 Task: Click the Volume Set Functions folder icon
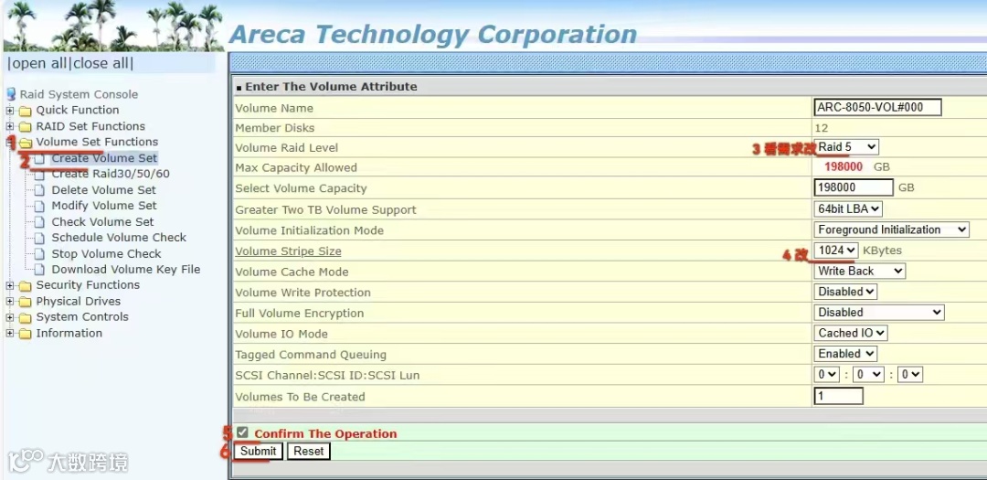[x=26, y=143]
